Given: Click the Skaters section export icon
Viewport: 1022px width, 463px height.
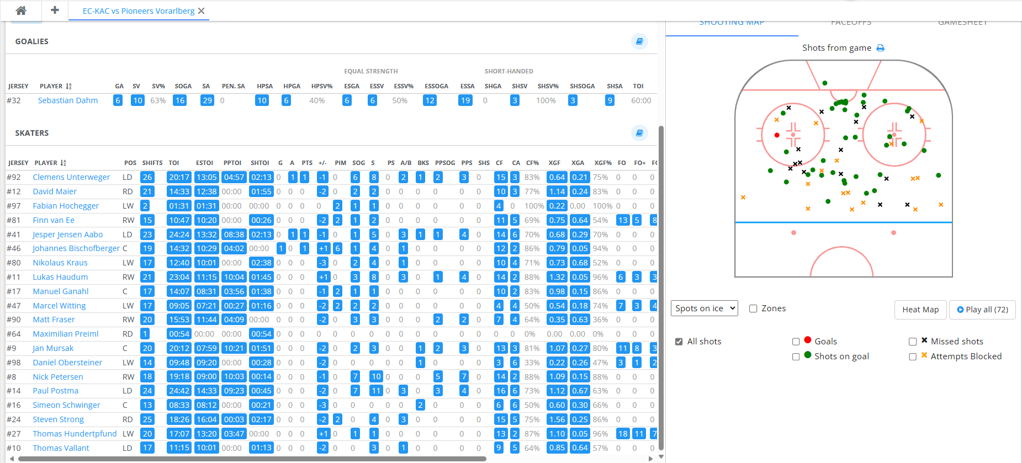Looking at the screenshot, I should (x=639, y=133).
